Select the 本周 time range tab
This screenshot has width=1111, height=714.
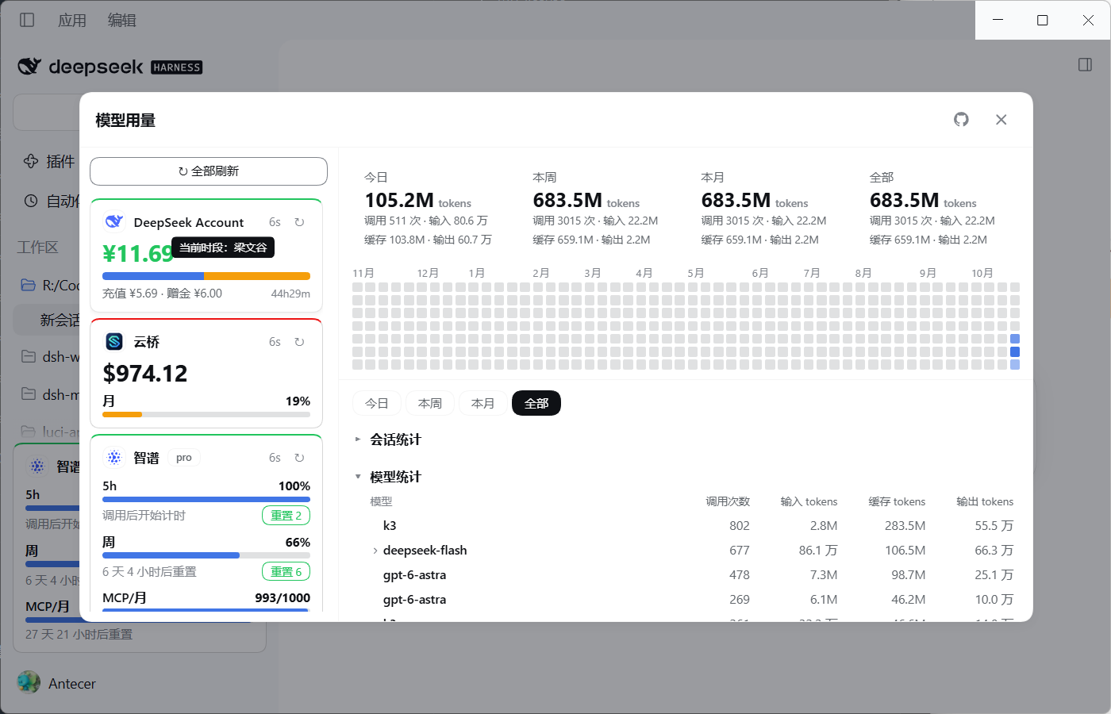coord(430,403)
